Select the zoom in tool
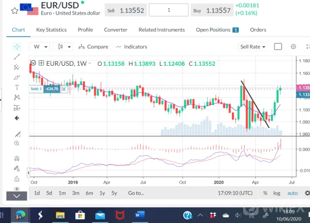310x223 pixels. coord(17,143)
